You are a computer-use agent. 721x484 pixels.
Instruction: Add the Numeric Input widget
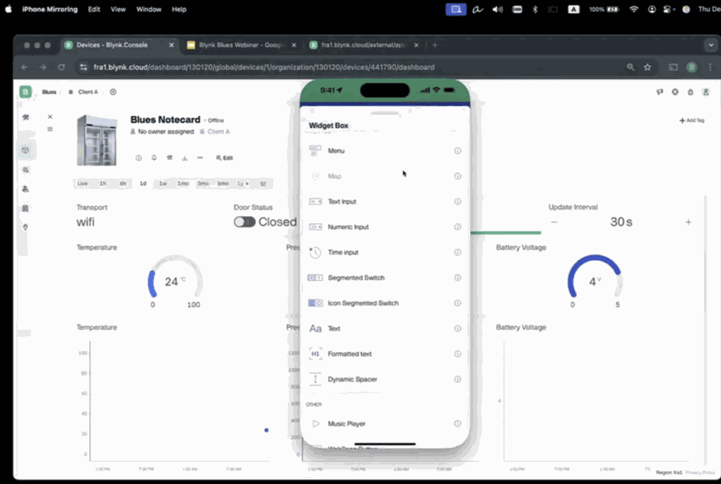tap(385, 227)
